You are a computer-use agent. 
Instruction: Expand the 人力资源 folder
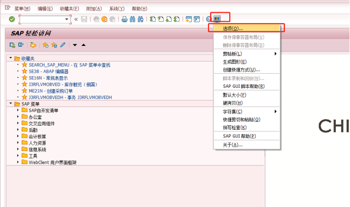coord(18,142)
